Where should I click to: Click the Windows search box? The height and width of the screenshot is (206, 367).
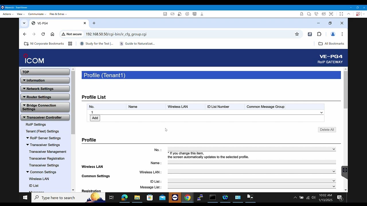tap(68, 198)
